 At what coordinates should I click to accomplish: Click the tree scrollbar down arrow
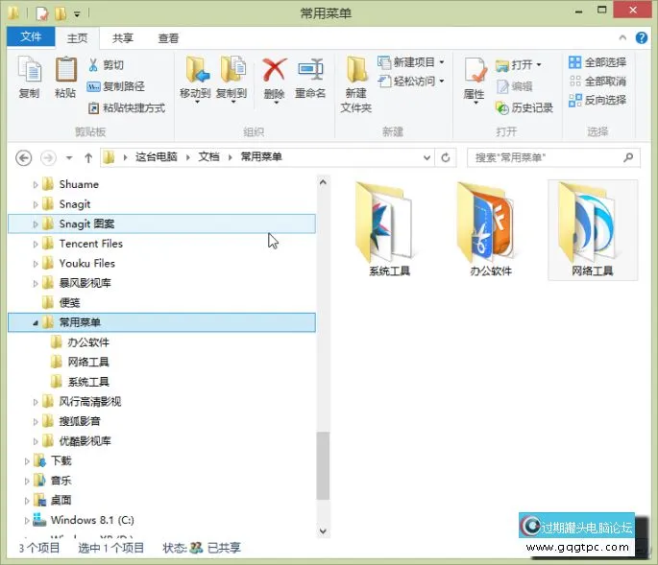pyautogui.click(x=323, y=531)
